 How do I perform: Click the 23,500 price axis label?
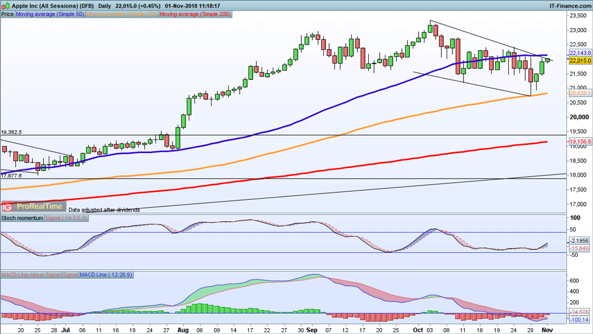tap(579, 15)
